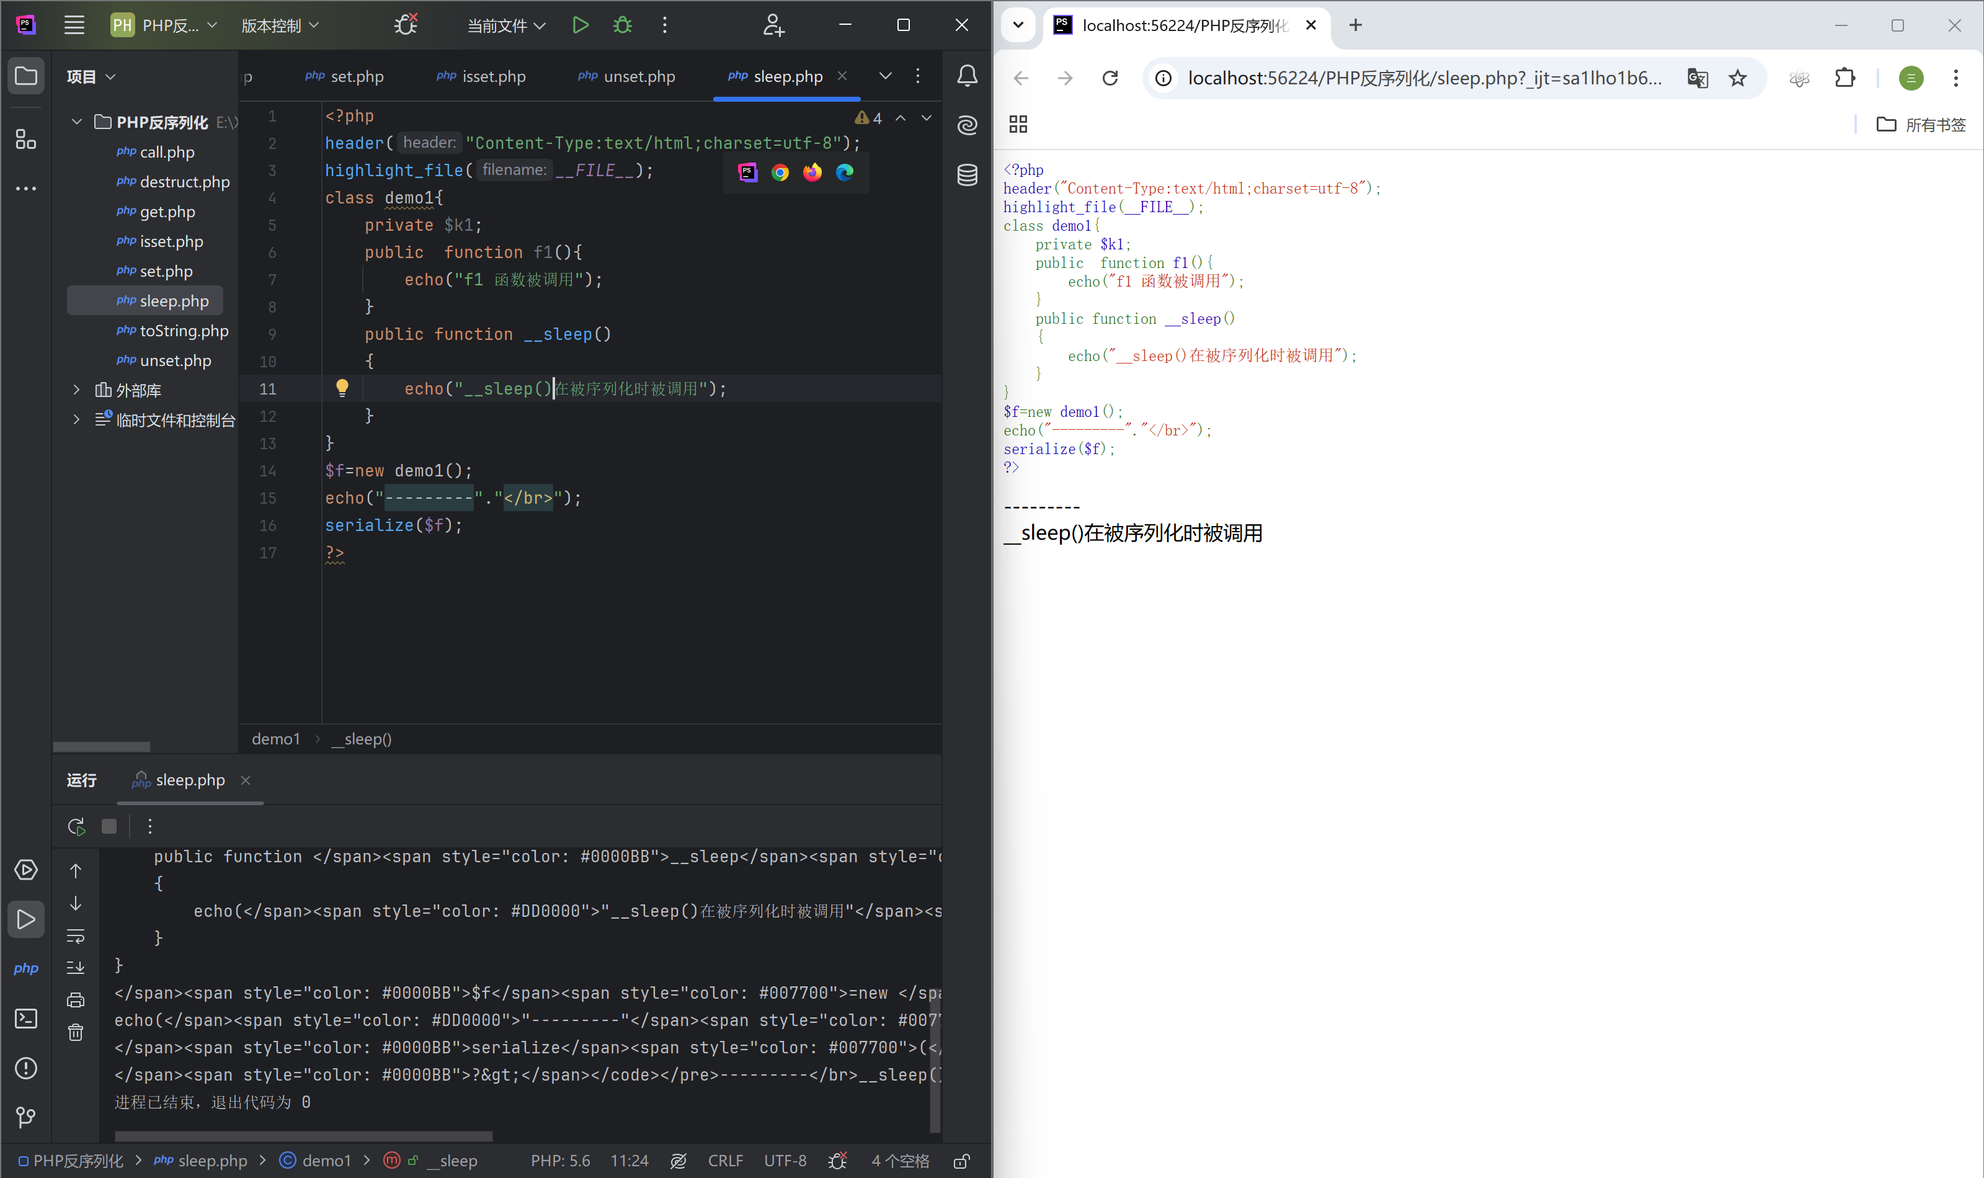Viewport: 1984px width, 1178px height.
Task: Switch to set.php editor tab
Action: point(344,76)
